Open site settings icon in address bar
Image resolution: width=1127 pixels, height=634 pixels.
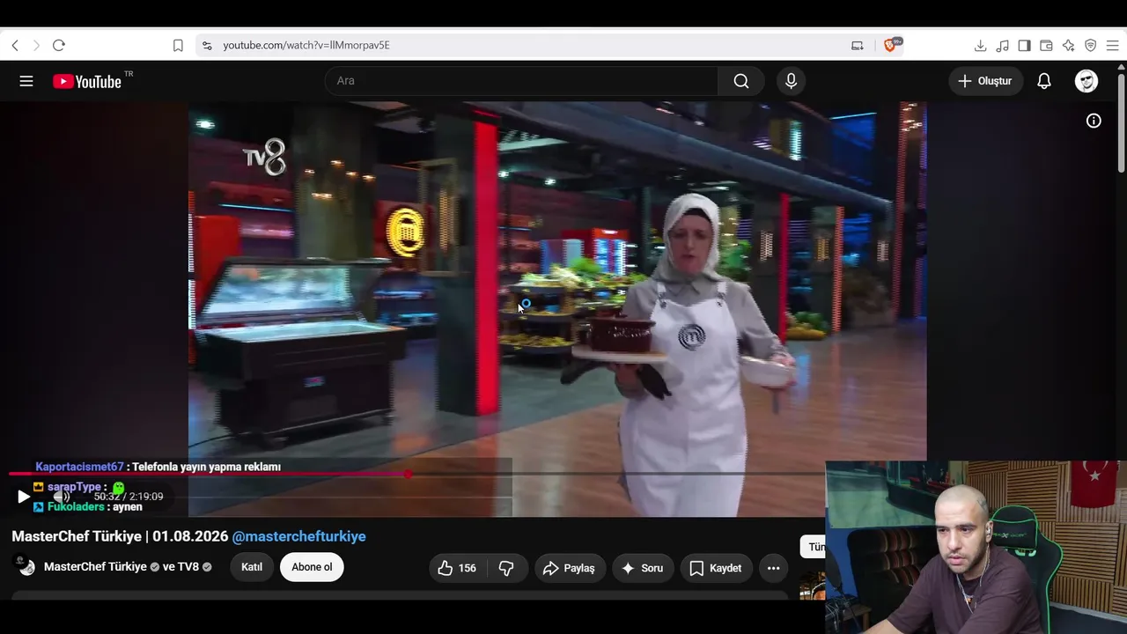click(x=207, y=46)
